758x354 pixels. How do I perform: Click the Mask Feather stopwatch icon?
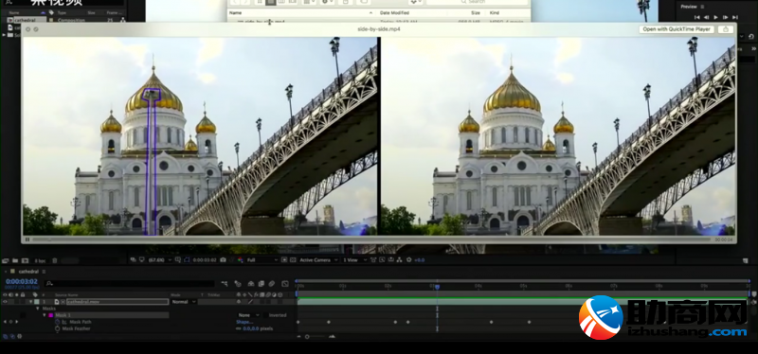tap(57, 328)
